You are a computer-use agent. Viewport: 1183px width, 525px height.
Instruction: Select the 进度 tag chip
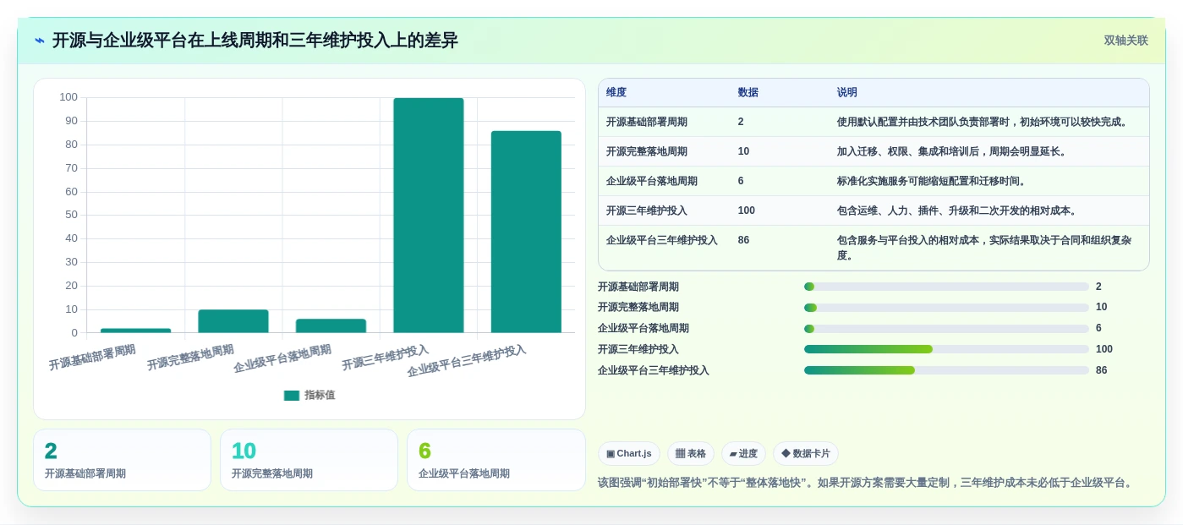tap(743, 454)
